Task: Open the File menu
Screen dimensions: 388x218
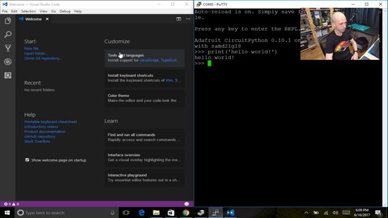Action: 5,12
